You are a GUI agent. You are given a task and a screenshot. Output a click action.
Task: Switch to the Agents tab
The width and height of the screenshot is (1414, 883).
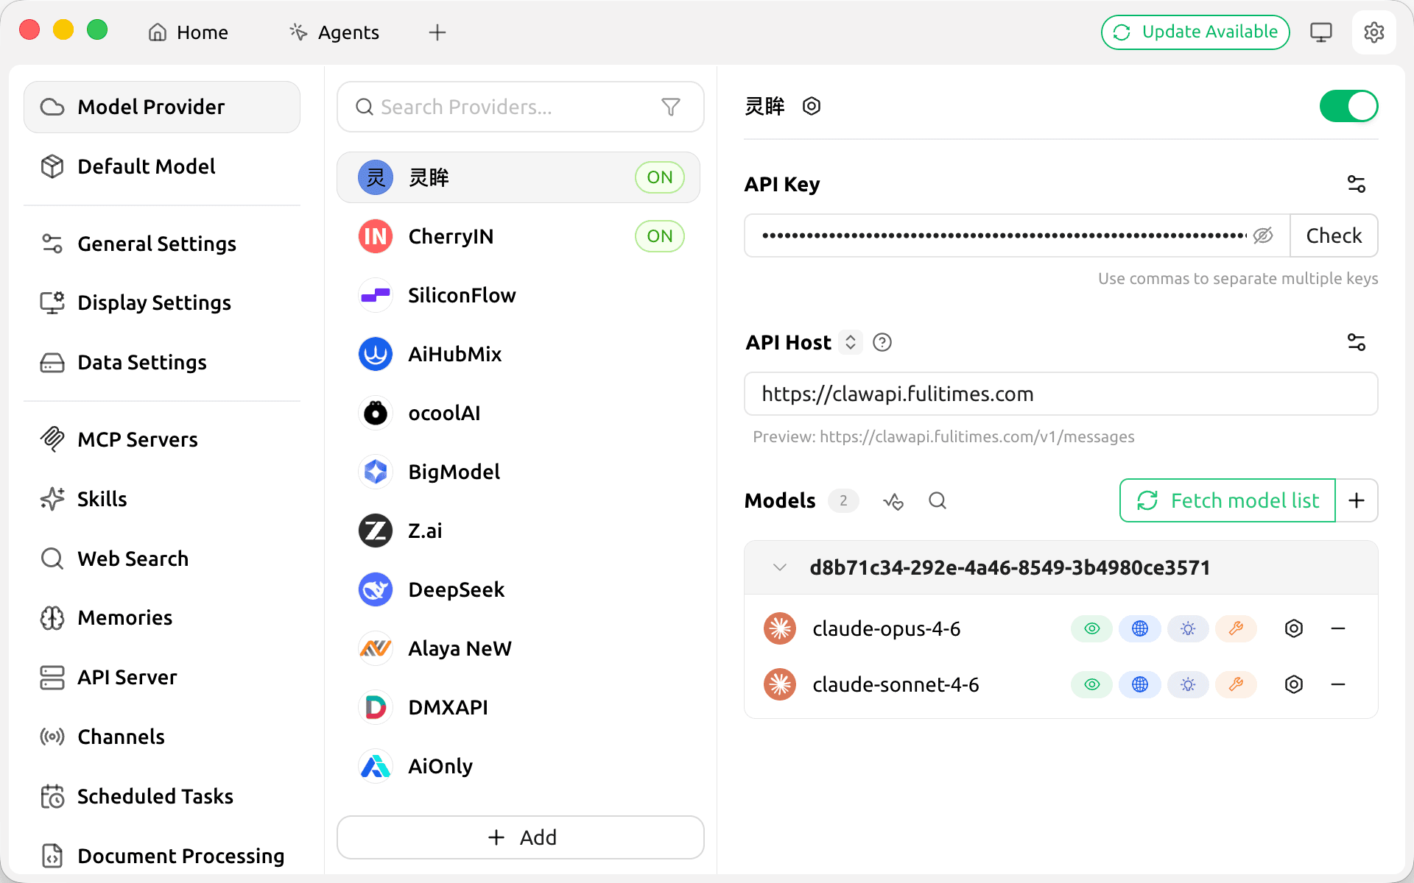tap(334, 32)
